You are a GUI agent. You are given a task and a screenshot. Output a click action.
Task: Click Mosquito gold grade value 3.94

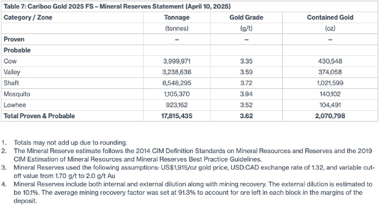246,94
